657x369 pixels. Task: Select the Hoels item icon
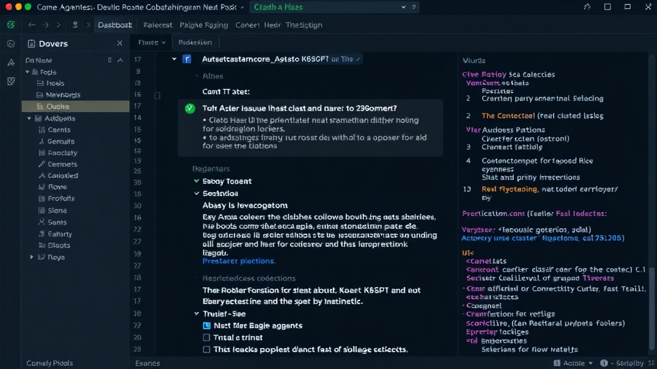coord(40,83)
